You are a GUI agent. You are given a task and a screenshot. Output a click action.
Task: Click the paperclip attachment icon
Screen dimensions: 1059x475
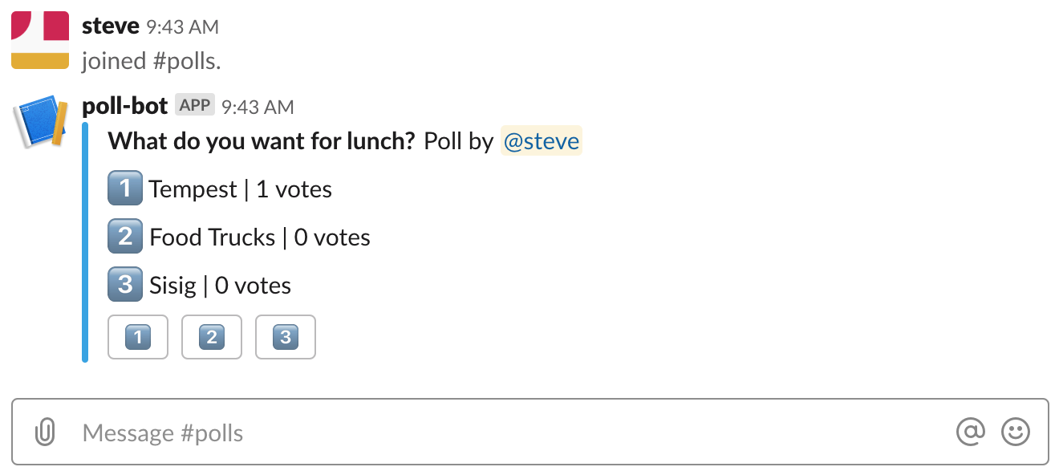(45, 433)
